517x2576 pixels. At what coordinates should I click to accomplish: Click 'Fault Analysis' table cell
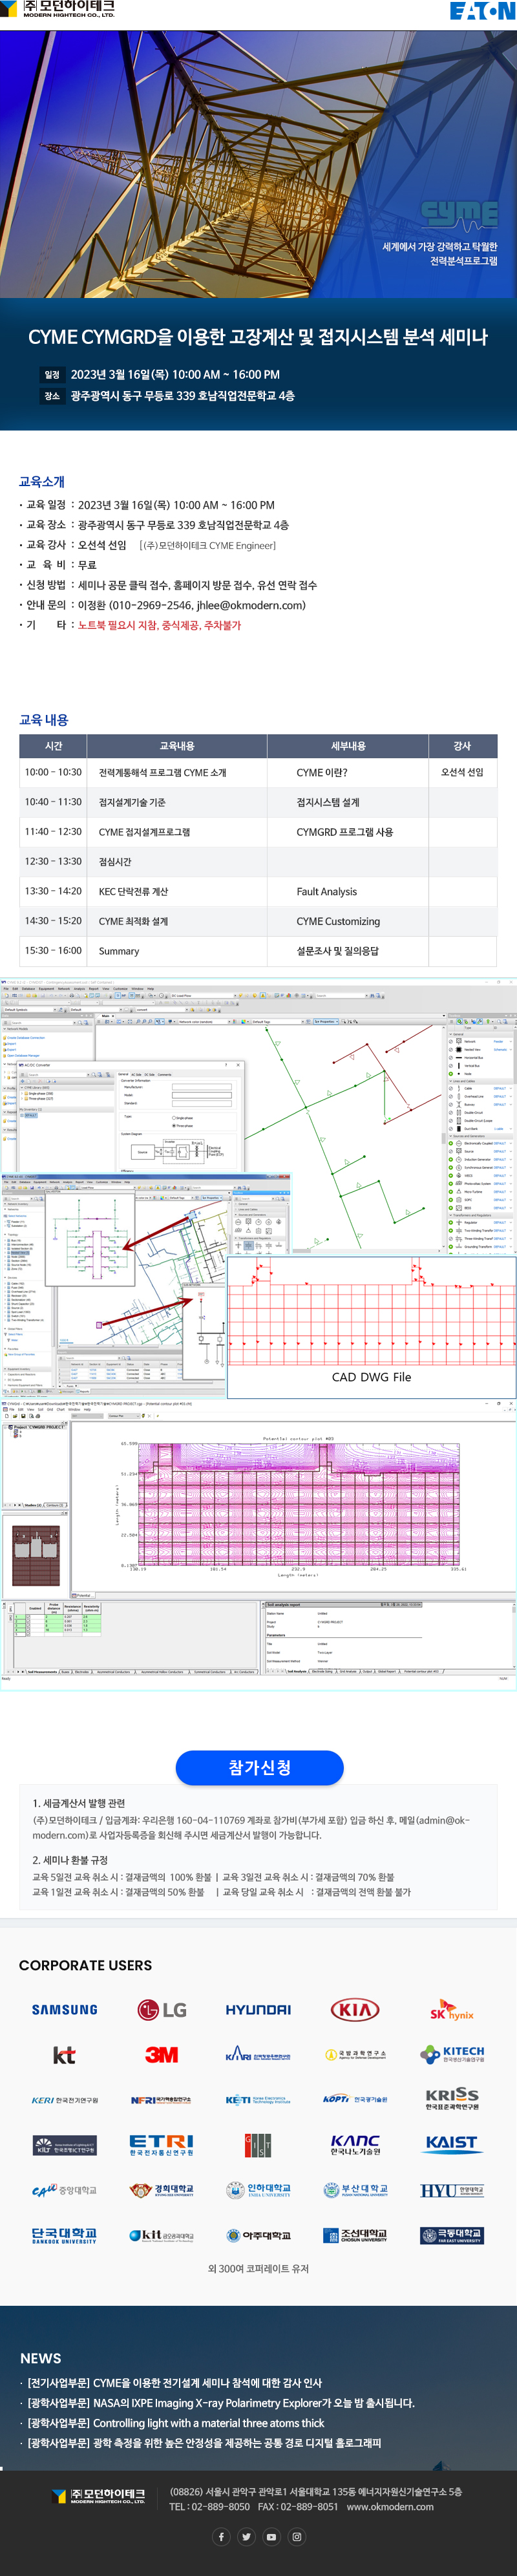326,891
